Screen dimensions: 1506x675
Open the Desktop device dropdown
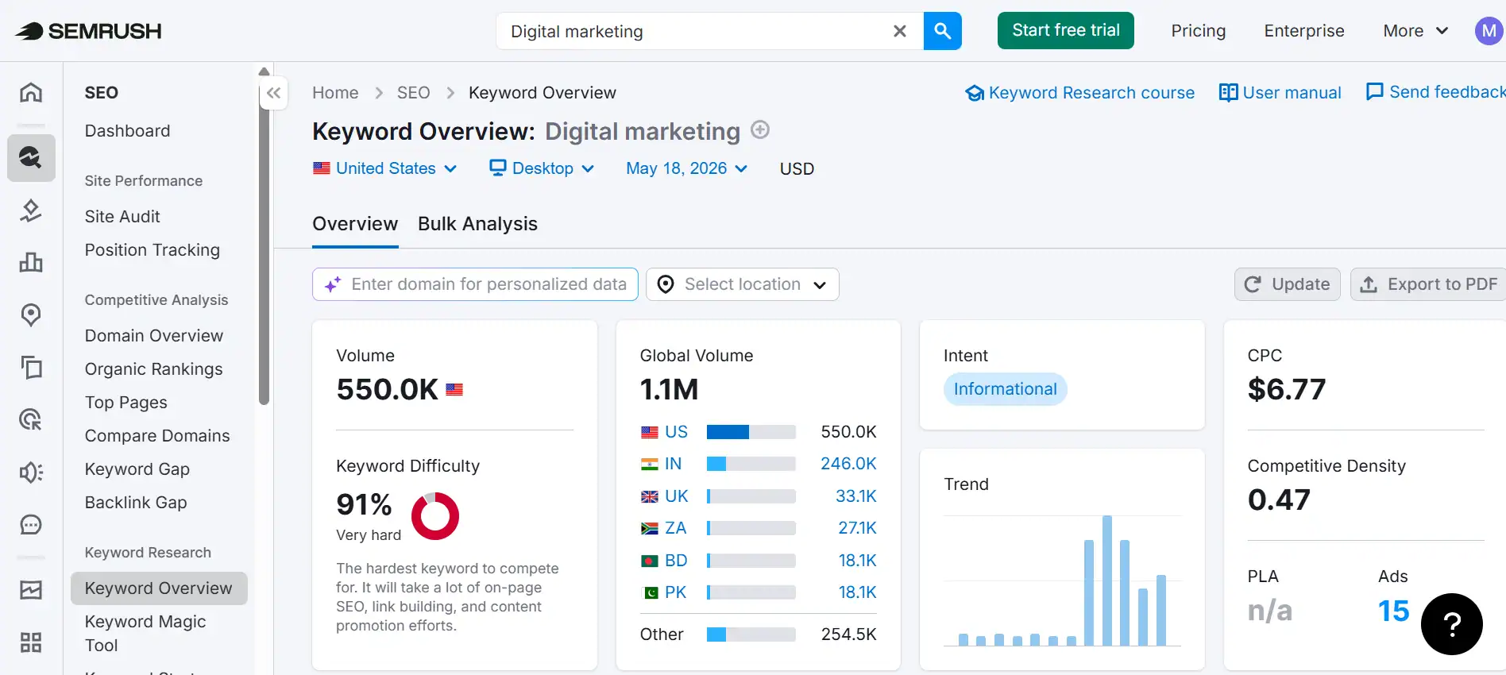(x=542, y=168)
